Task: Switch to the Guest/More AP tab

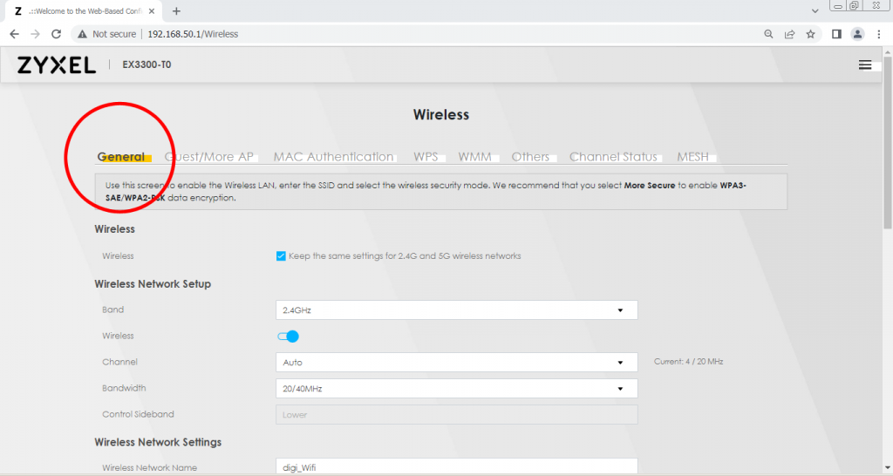Action: click(x=209, y=157)
